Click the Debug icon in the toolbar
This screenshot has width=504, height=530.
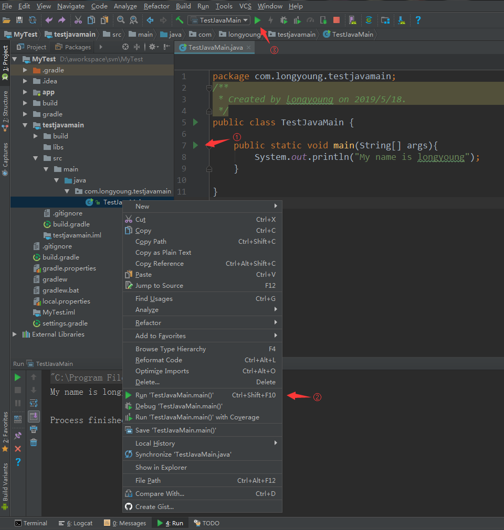click(x=283, y=20)
